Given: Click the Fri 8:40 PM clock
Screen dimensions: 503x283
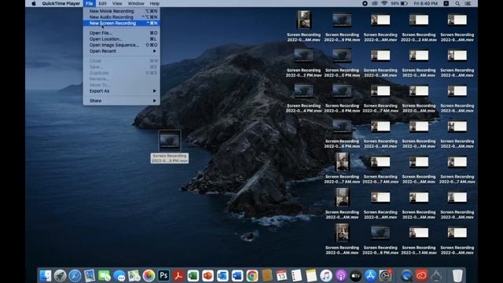Looking at the screenshot, I should pos(426,3).
